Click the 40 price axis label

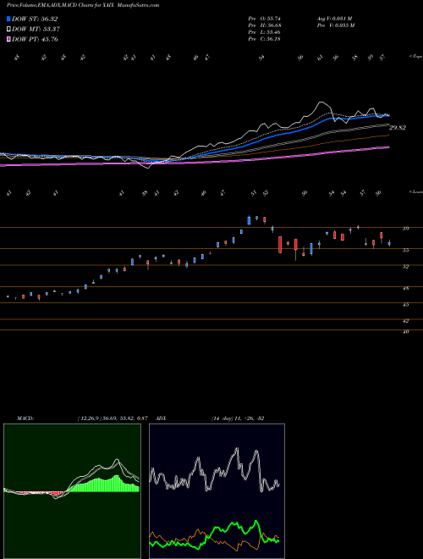coord(405,331)
